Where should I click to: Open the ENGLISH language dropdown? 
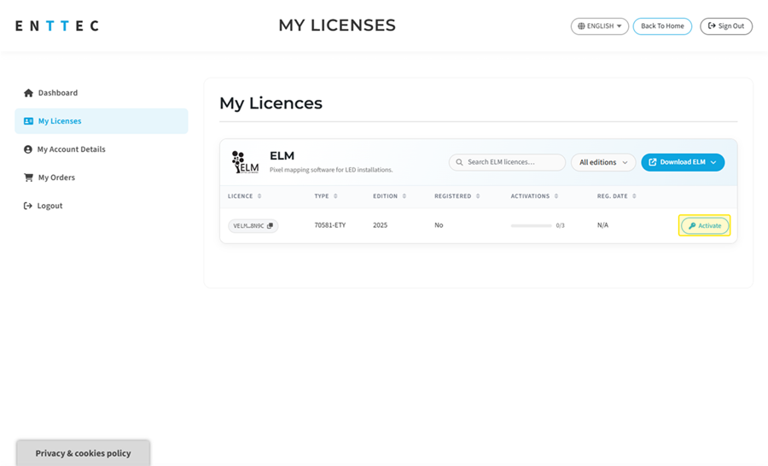[x=600, y=26]
